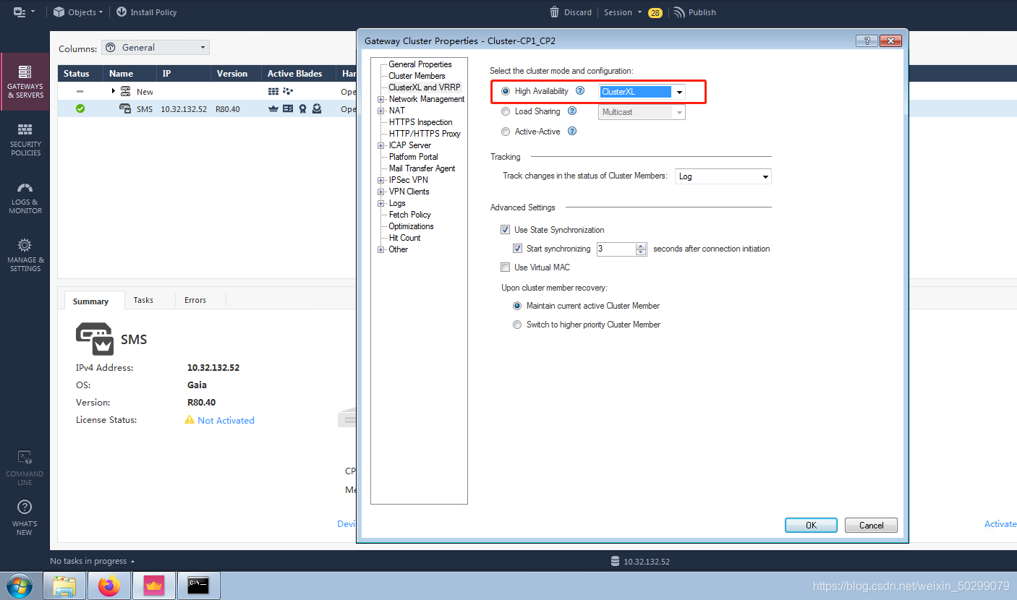
Task: Select Fetch Policy in the tree
Action: coord(410,215)
